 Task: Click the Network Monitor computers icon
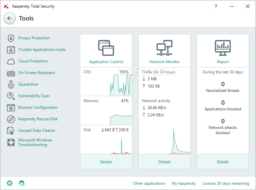[x=164, y=48]
